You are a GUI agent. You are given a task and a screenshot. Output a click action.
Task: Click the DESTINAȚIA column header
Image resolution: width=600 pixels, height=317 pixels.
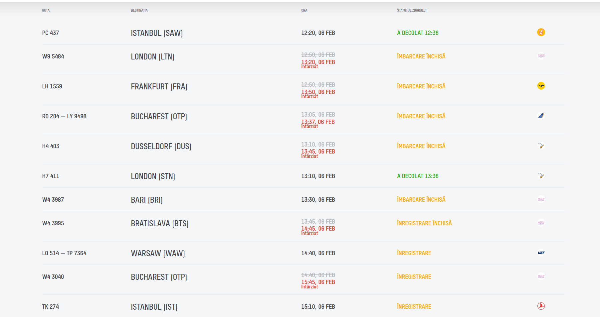click(x=139, y=10)
